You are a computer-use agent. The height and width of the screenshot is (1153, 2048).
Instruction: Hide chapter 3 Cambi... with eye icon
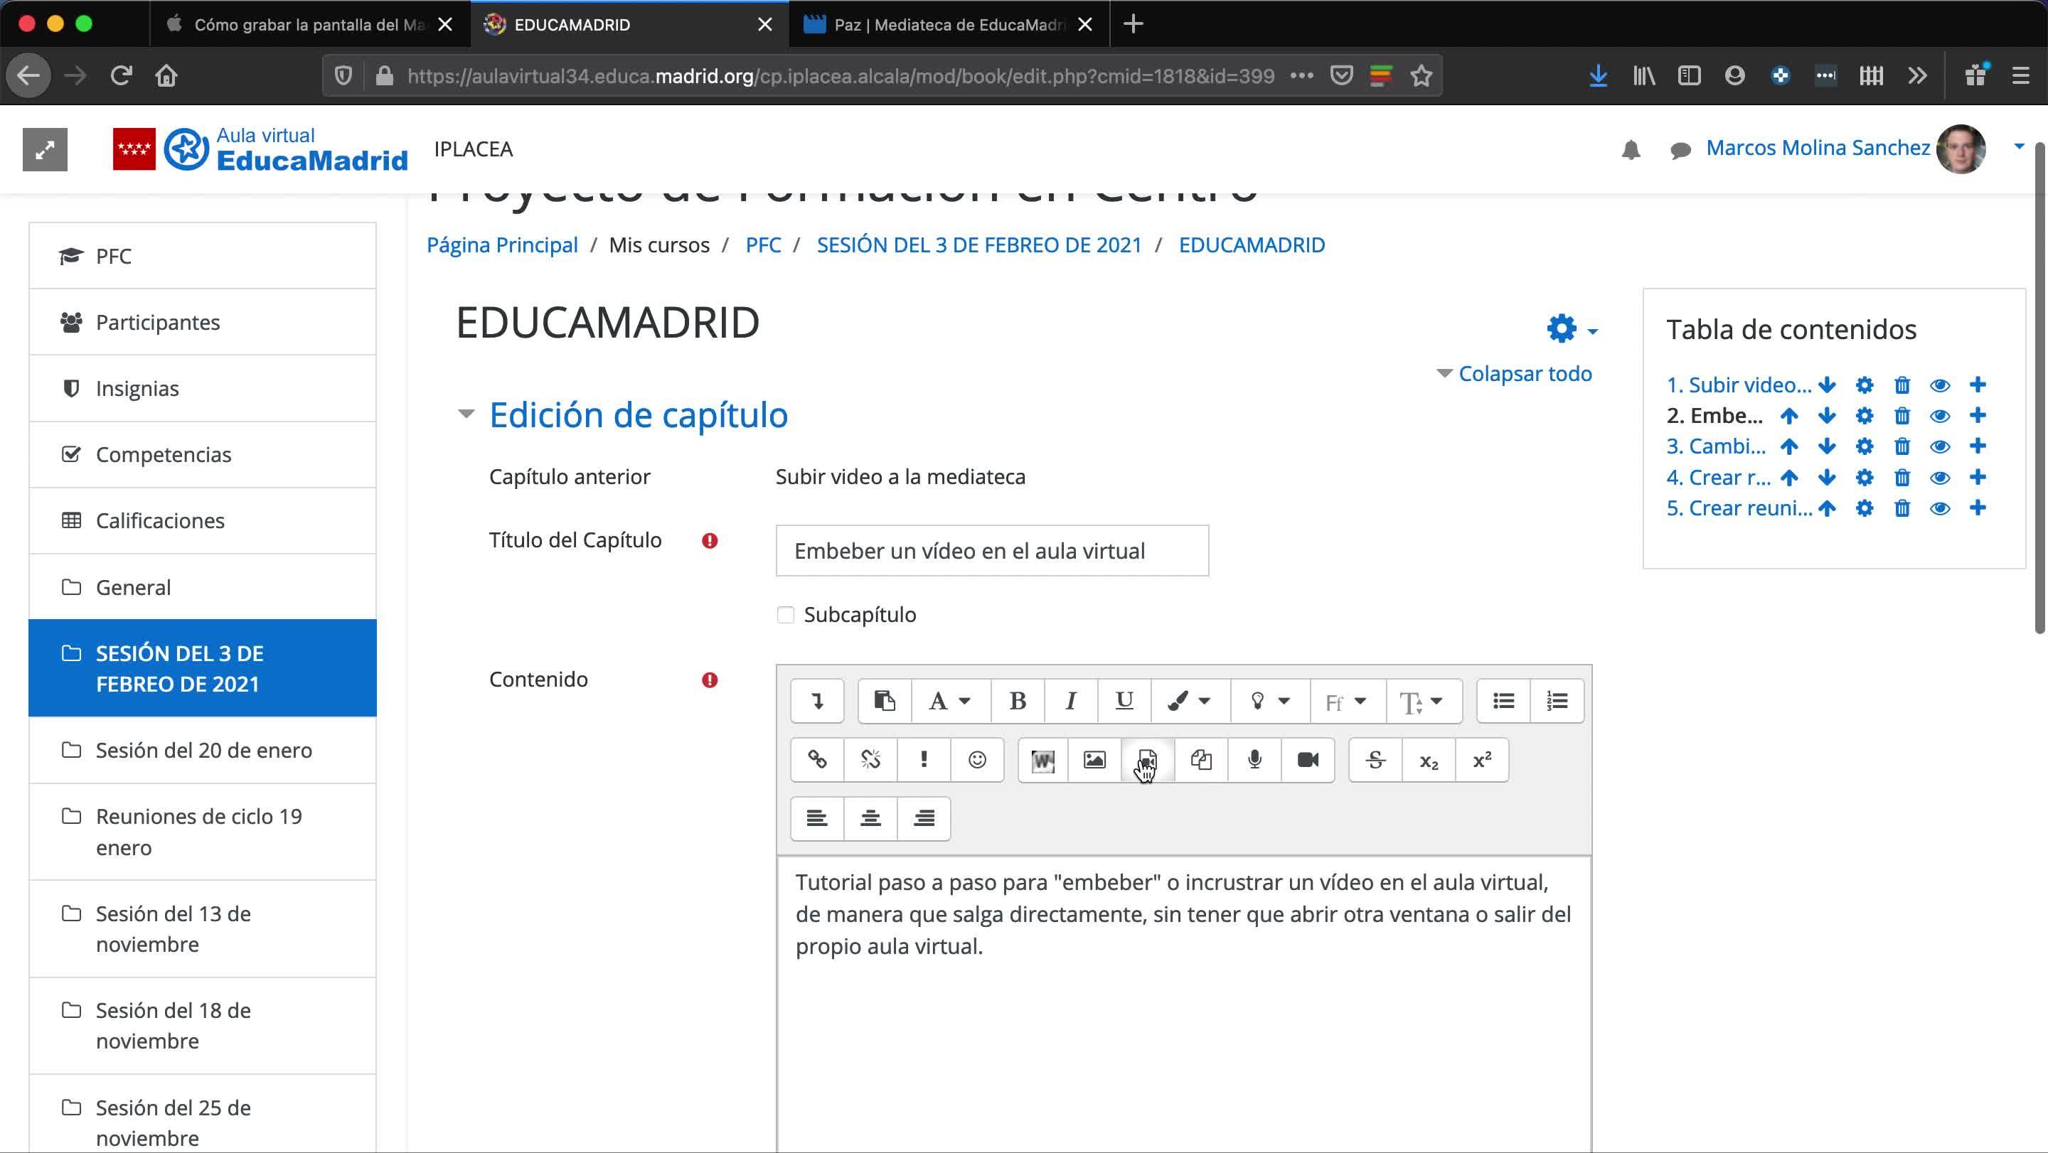(1939, 446)
